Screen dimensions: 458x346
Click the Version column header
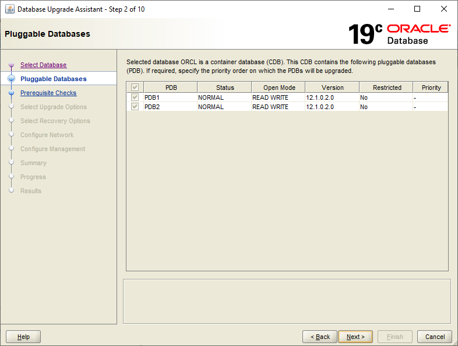coord(332,87)
